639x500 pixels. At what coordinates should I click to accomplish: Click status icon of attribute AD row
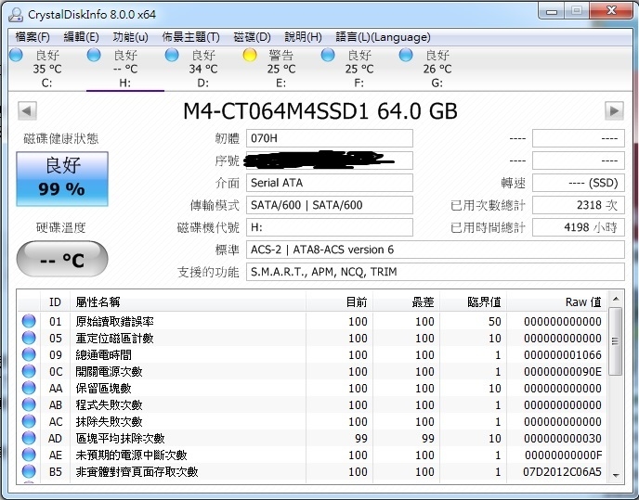coord(29,438)
